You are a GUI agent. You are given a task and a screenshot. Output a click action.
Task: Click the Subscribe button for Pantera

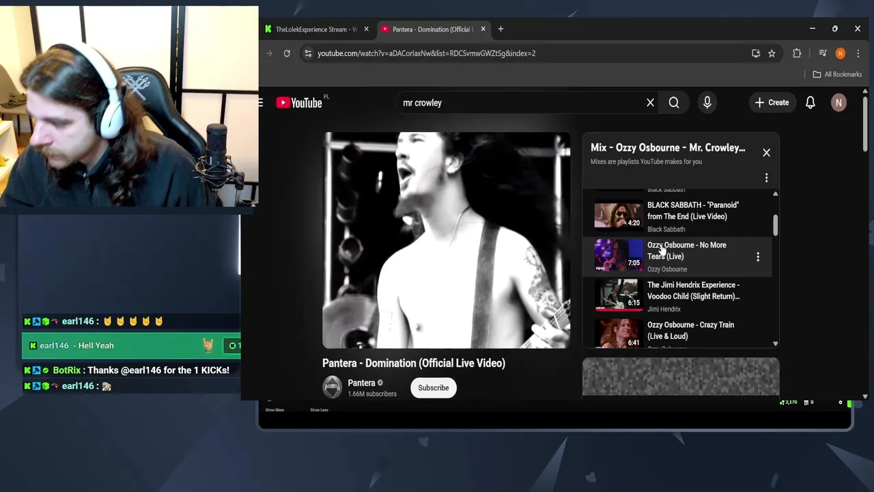434,388
